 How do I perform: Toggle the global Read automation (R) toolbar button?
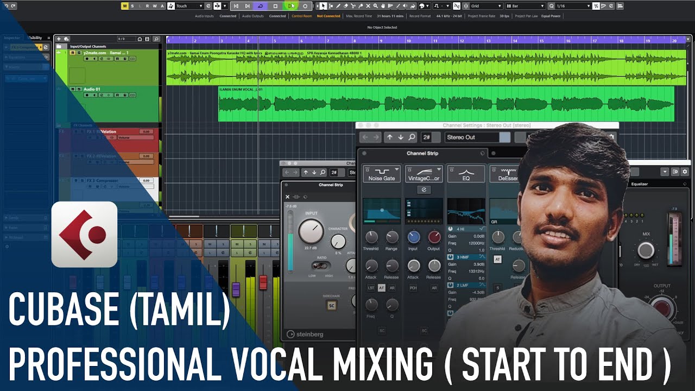point(147,6)
